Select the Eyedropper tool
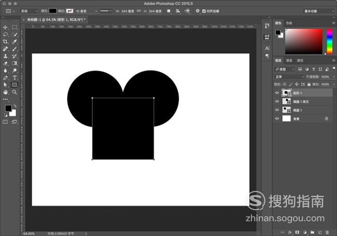The width and height of the screenshot is (337, 236). pos(15,41)
